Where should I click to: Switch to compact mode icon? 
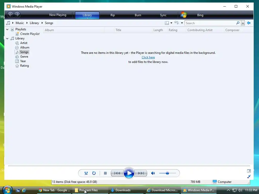(x=249, y=176)
